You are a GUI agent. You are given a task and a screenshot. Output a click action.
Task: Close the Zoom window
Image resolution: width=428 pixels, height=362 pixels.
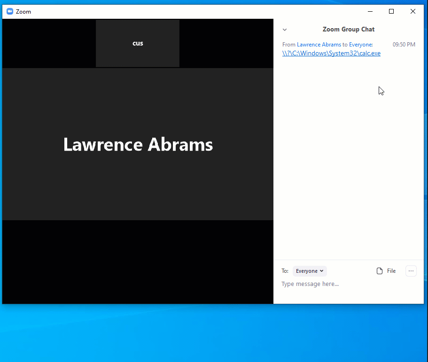click(413, 11)
